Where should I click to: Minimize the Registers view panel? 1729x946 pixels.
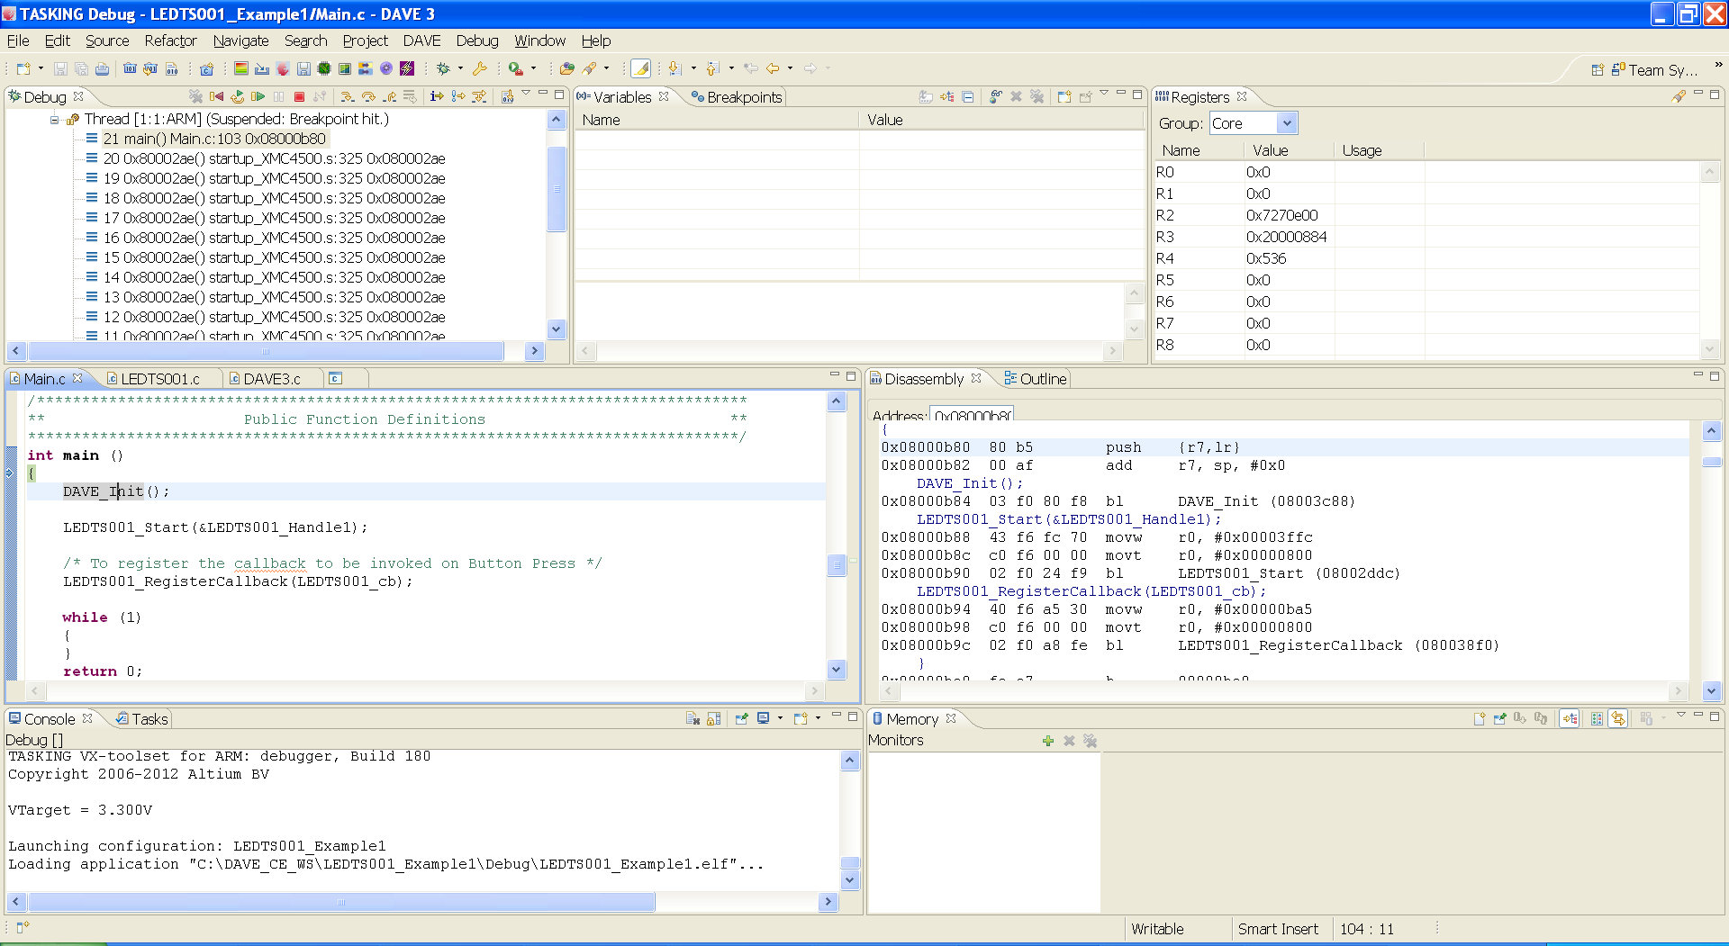[1697, 93]
